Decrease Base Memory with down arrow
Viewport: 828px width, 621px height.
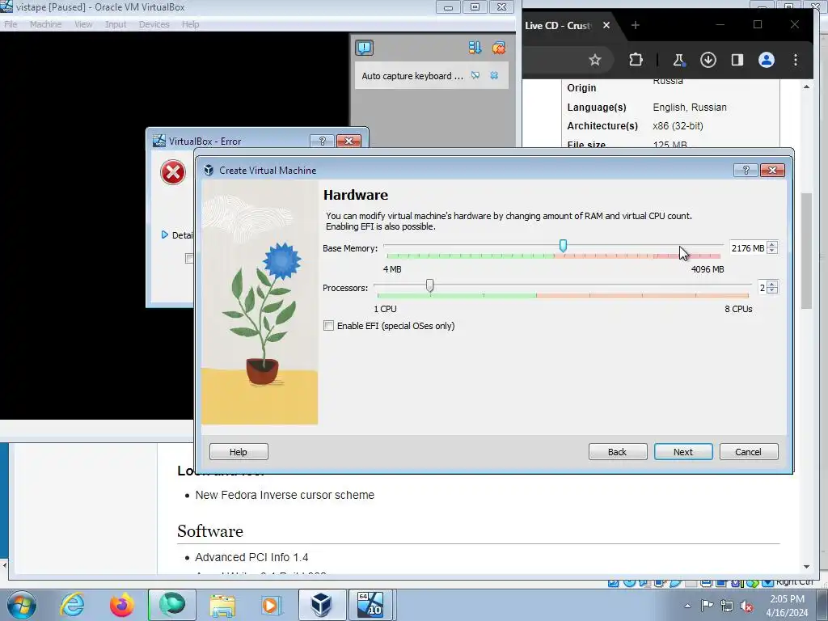click(x=772, y=251)
